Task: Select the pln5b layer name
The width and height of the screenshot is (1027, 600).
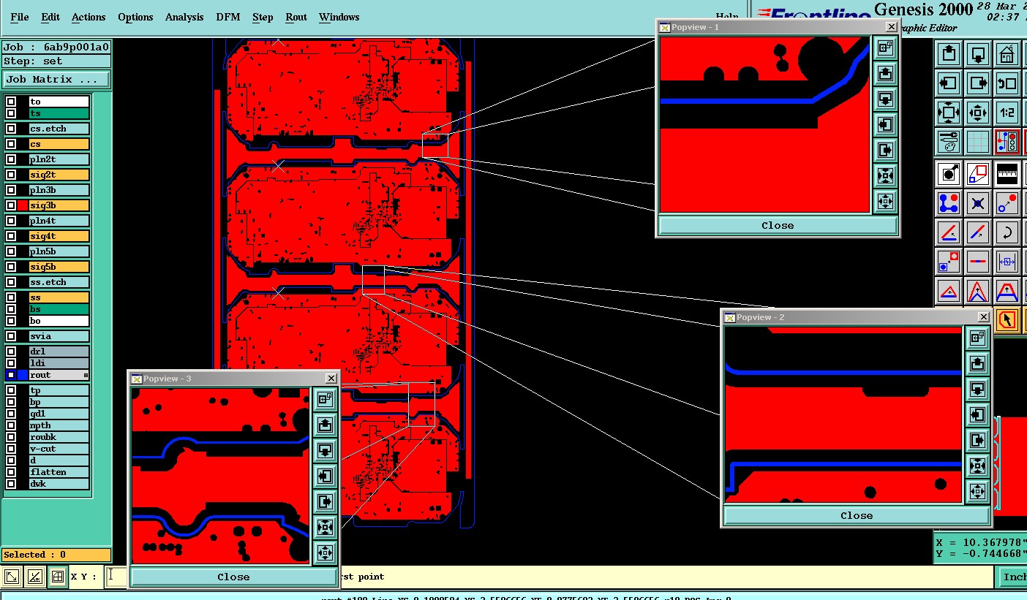Action: coord(59,251)
